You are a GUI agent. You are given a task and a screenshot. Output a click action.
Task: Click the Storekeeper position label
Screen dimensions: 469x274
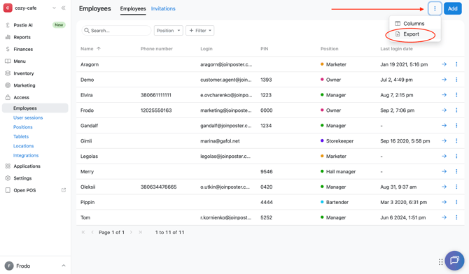[339, 140]
